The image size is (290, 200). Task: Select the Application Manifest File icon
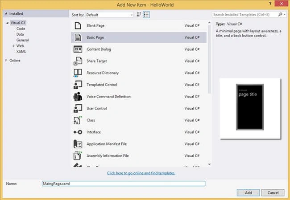pos(78,144)
